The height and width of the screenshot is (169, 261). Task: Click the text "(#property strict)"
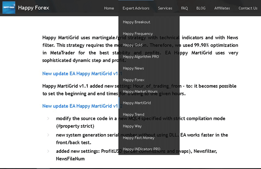[x=75, y=126]
